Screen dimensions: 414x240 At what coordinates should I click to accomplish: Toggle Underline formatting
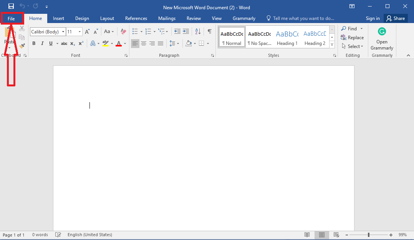pos(51,43)
